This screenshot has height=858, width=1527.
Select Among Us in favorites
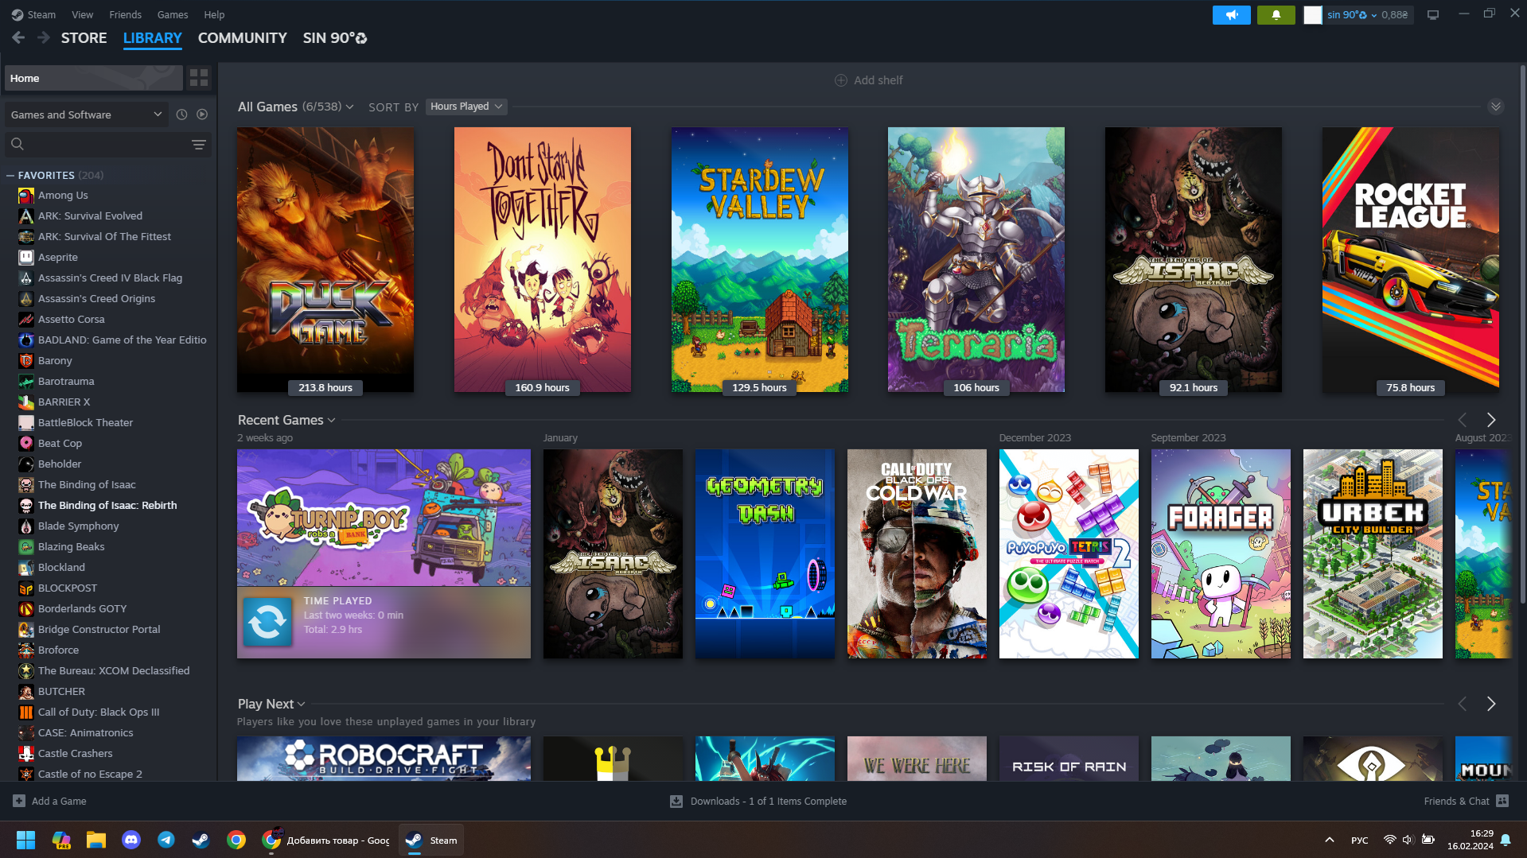63,195
